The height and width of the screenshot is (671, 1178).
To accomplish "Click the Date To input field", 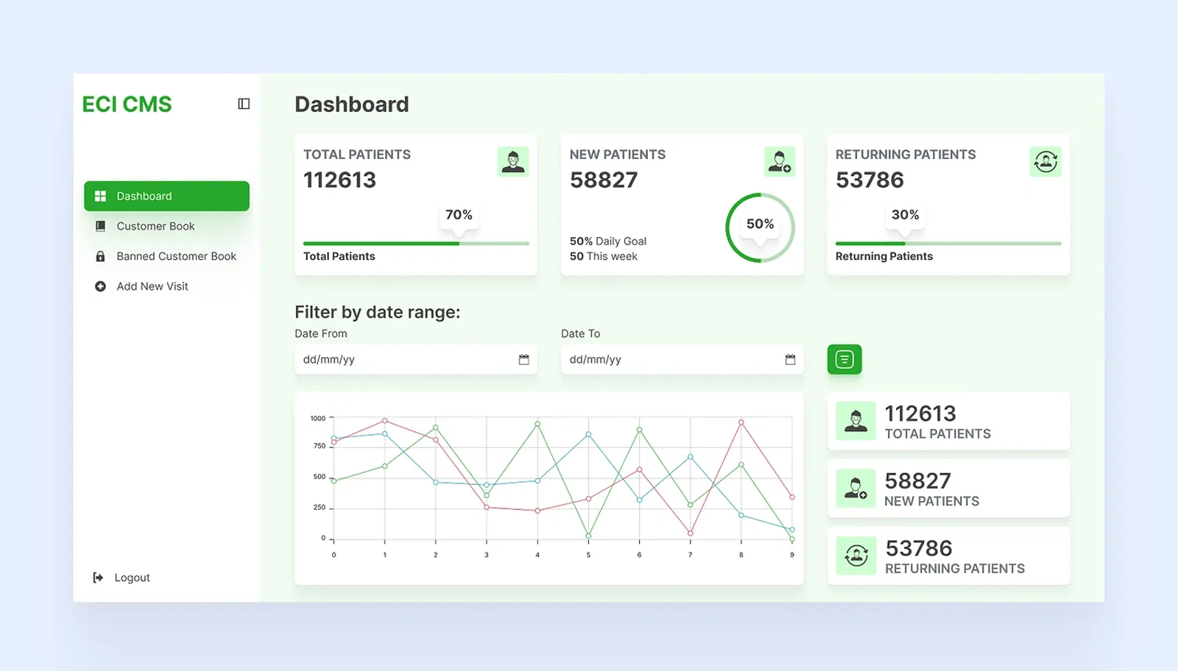I will tap(682, 360).
